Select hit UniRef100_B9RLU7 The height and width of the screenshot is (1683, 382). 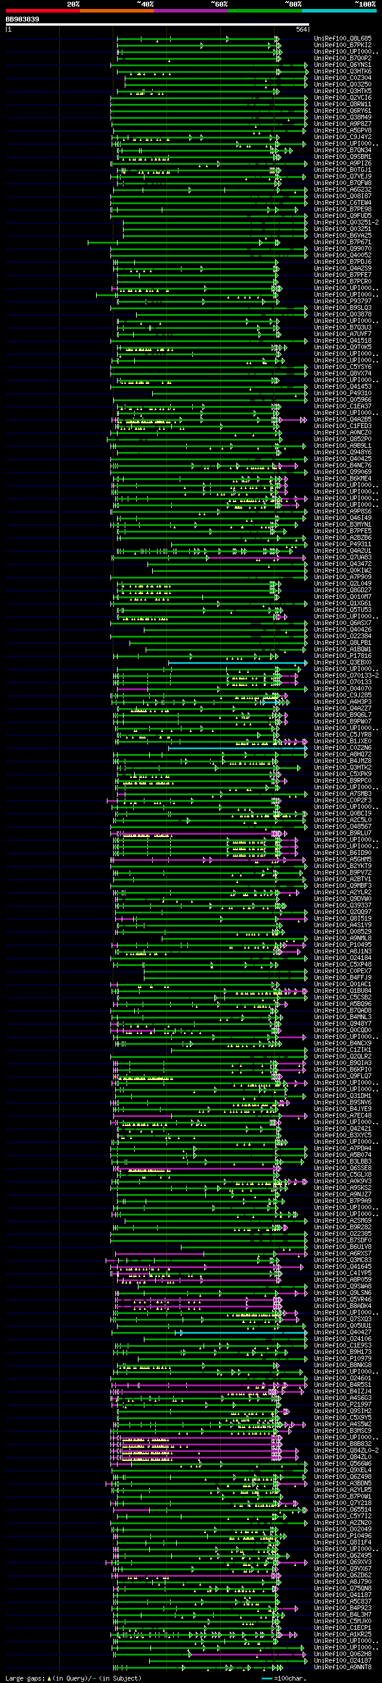tap(343, 833)
